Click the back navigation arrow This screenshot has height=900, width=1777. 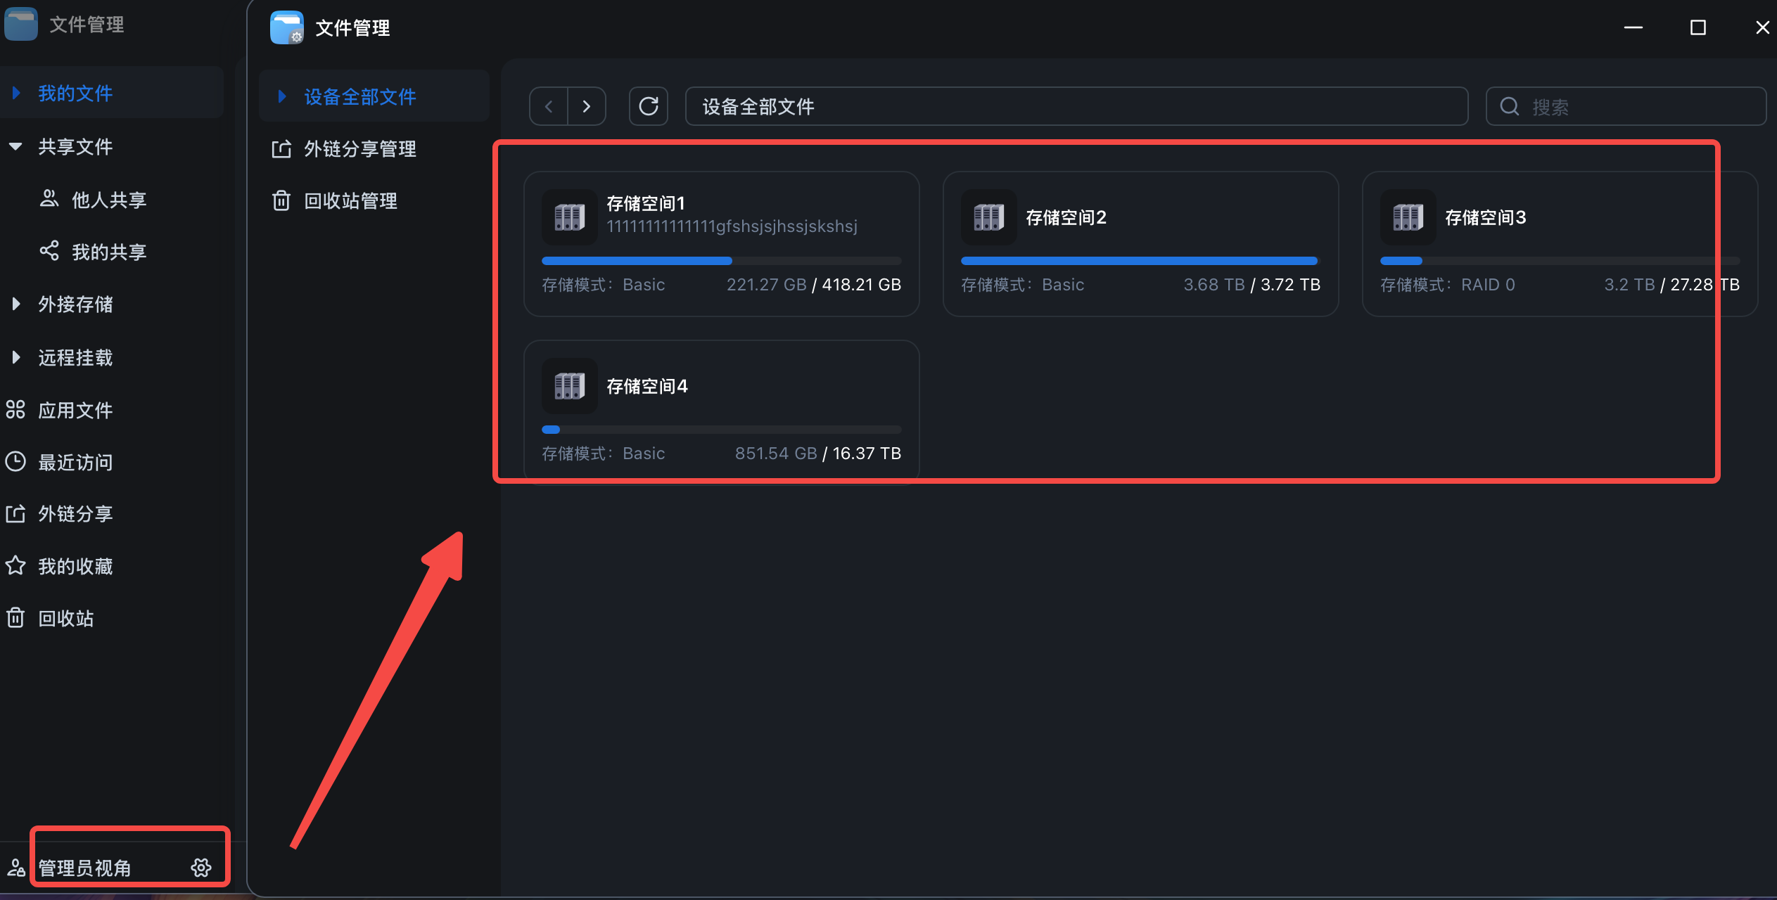(549, 106)
